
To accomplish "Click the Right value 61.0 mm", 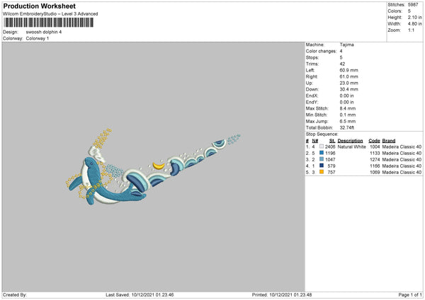I will click(348, 76).
